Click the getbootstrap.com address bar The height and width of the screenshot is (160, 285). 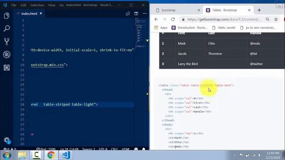[224, 20]
